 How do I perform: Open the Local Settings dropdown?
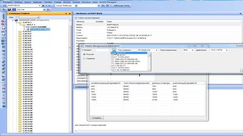[76, 6]
